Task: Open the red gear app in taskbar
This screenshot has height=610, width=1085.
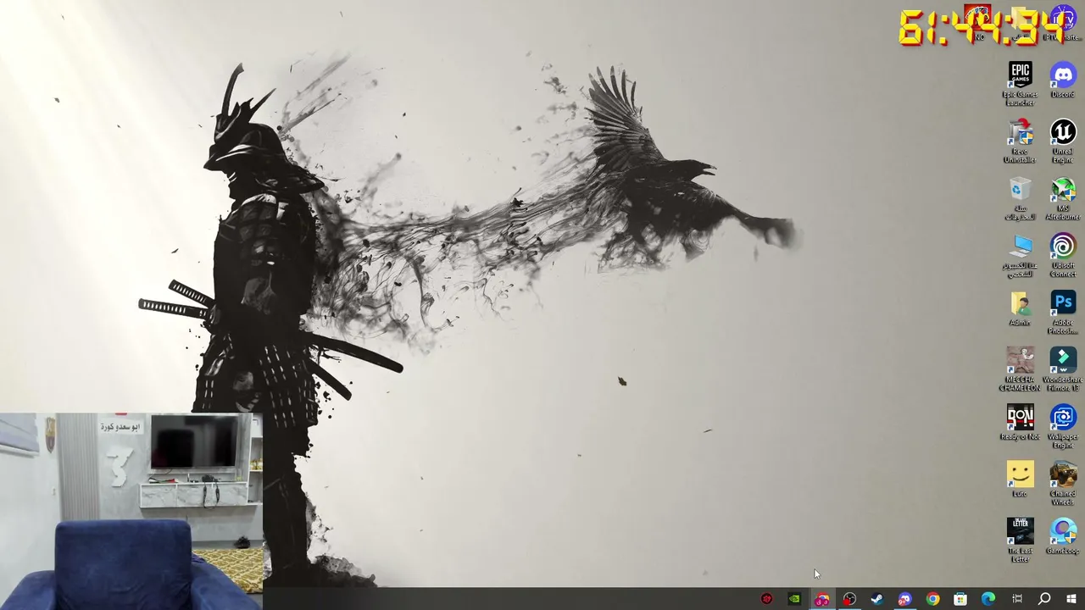Action: 766,599
